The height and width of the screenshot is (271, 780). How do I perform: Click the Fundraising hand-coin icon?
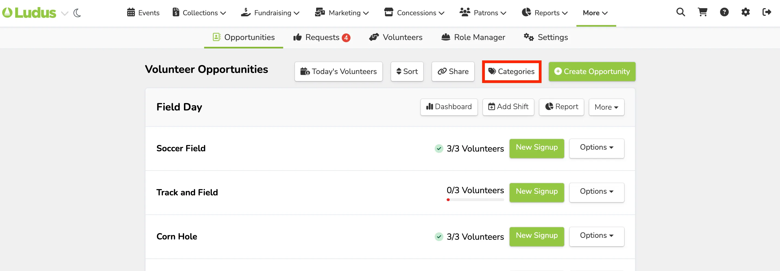(246, 12)
